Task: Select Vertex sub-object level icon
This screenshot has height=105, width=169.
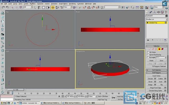Action: [150, 49]
